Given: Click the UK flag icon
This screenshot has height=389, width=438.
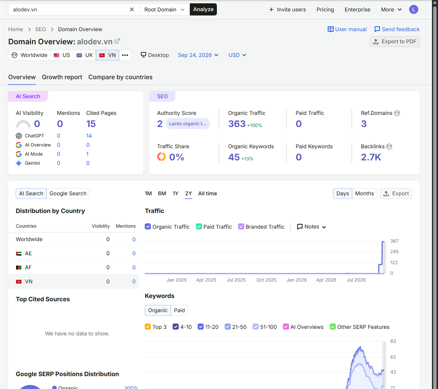Looking at the screenshot, I should [x=79, y=55].
